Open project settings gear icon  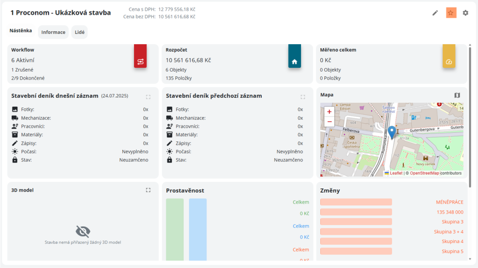tap(465, 13)
